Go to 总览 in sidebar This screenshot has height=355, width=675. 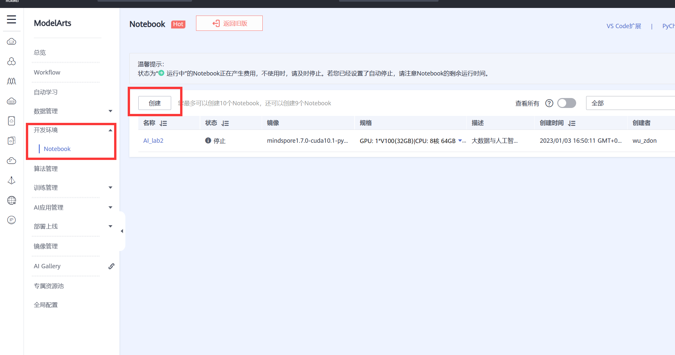(40, 53)
